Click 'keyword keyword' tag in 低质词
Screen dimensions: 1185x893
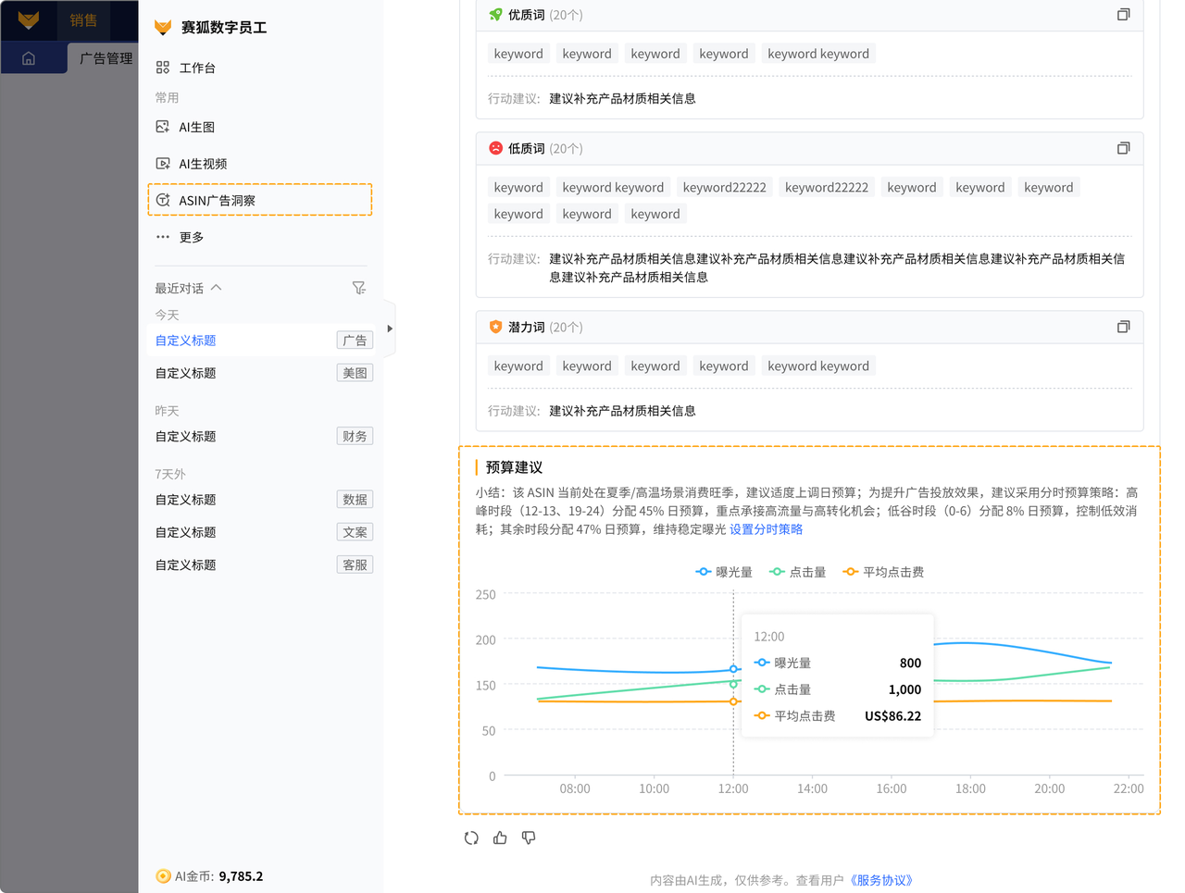[613, 187]
